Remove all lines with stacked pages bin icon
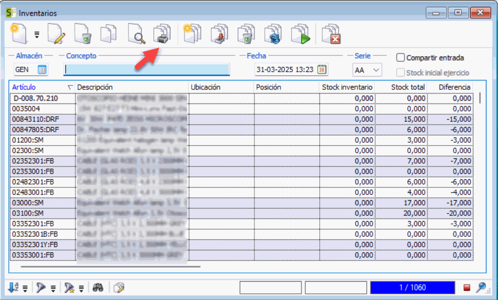The height and width of the screenshot is (300, 498). pos(246,33)
